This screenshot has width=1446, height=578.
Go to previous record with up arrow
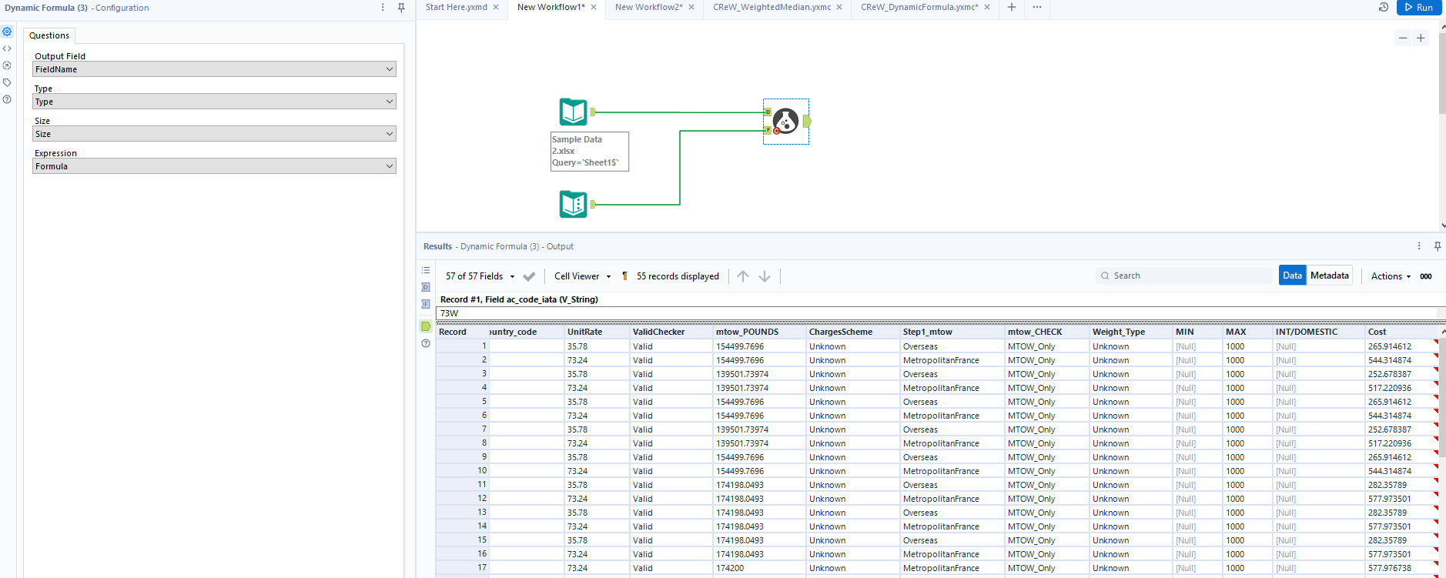[x=742, y=276]
